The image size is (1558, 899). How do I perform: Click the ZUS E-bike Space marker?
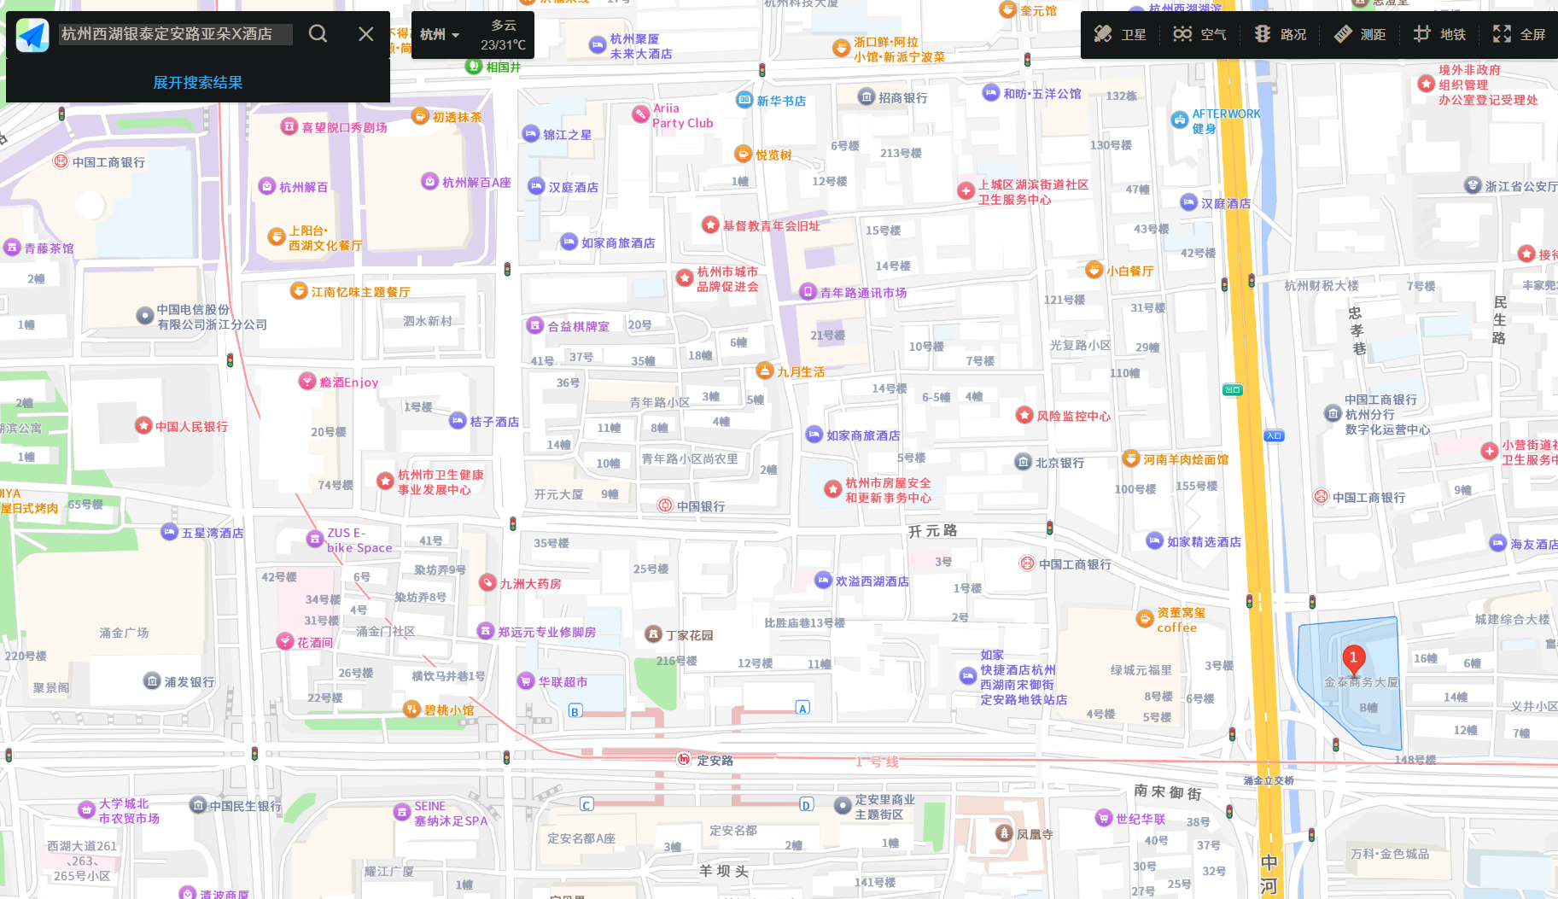pos(314,540)
